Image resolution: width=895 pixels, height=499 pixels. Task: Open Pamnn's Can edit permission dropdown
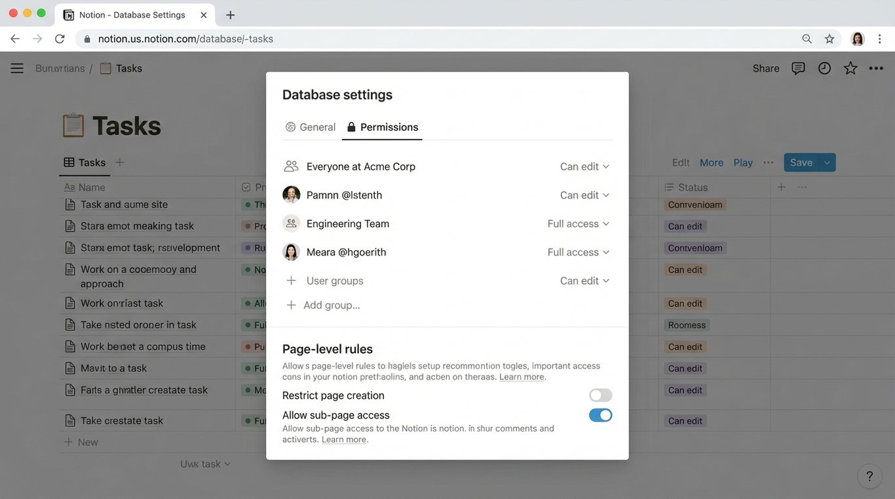coord(584,195)
